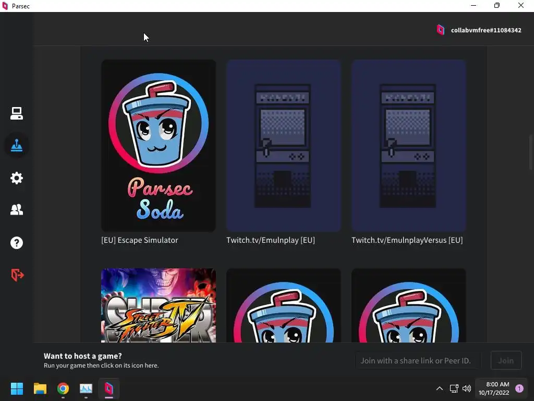Viewport: 534px width, 401px height.
Task: Open the Friends sidebar icon
Action: [x=16, y=210]
